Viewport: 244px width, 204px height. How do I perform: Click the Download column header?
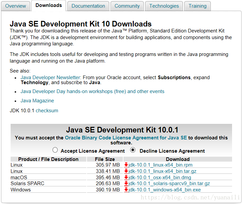[x=178, y=159]
